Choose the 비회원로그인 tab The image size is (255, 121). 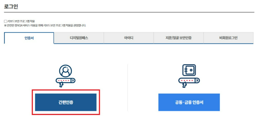coord(228,38)
